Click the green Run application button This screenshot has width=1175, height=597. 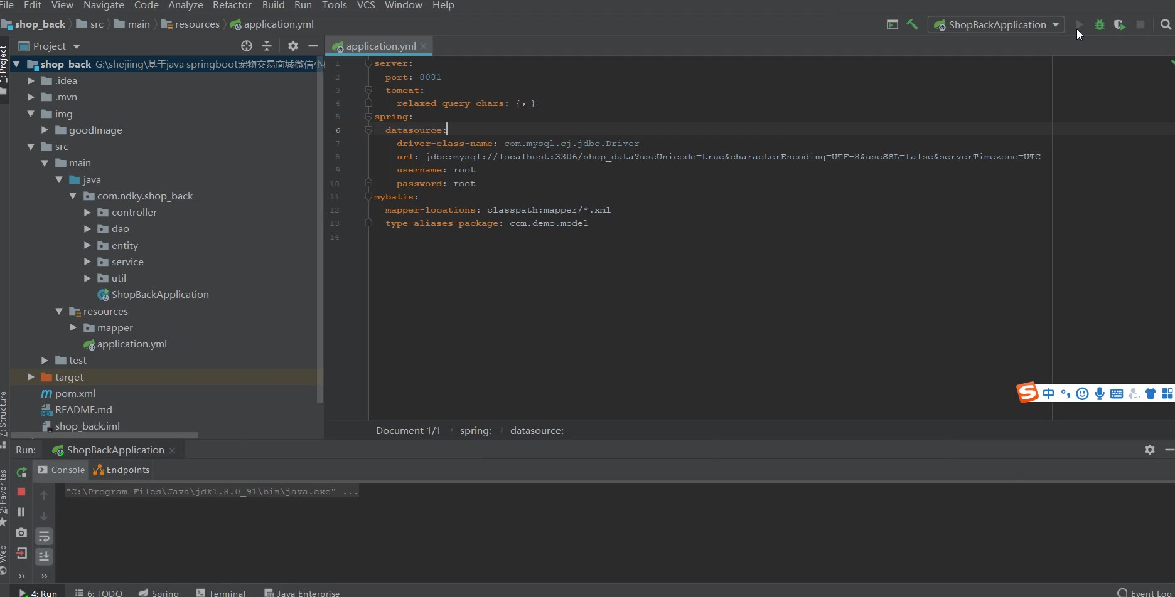[x=1079, y=24]
